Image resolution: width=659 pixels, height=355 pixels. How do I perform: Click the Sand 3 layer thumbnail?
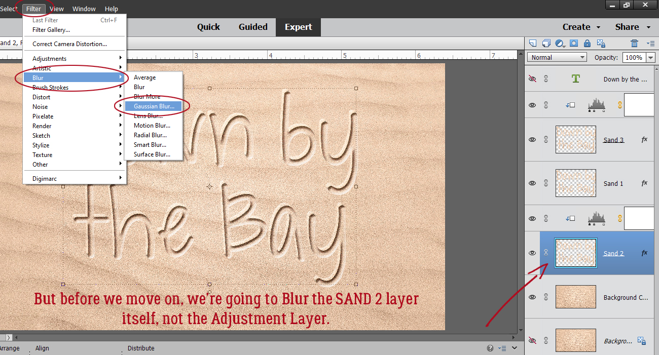[x=575, y=140]
